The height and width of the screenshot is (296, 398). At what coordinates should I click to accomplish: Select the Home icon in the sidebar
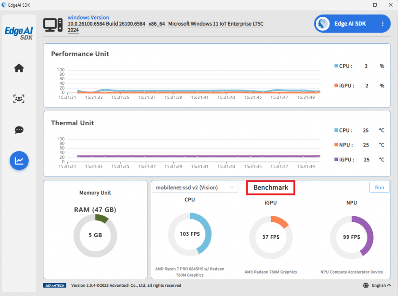pyautogui.click(x=19, y=68)
